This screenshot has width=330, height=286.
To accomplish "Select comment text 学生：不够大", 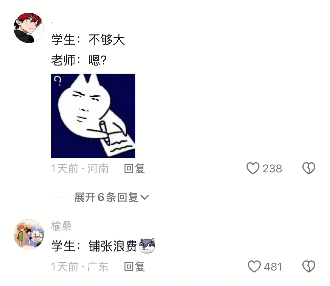I will [x=88, y=39].
